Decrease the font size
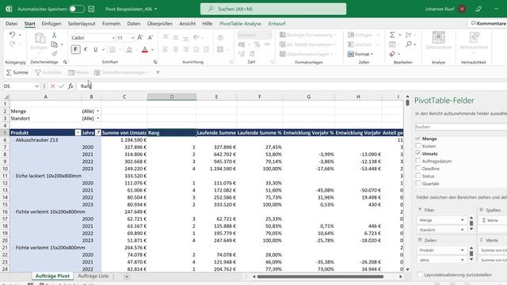The width and height of the screenshot is (507, 285). pos(151,38)
